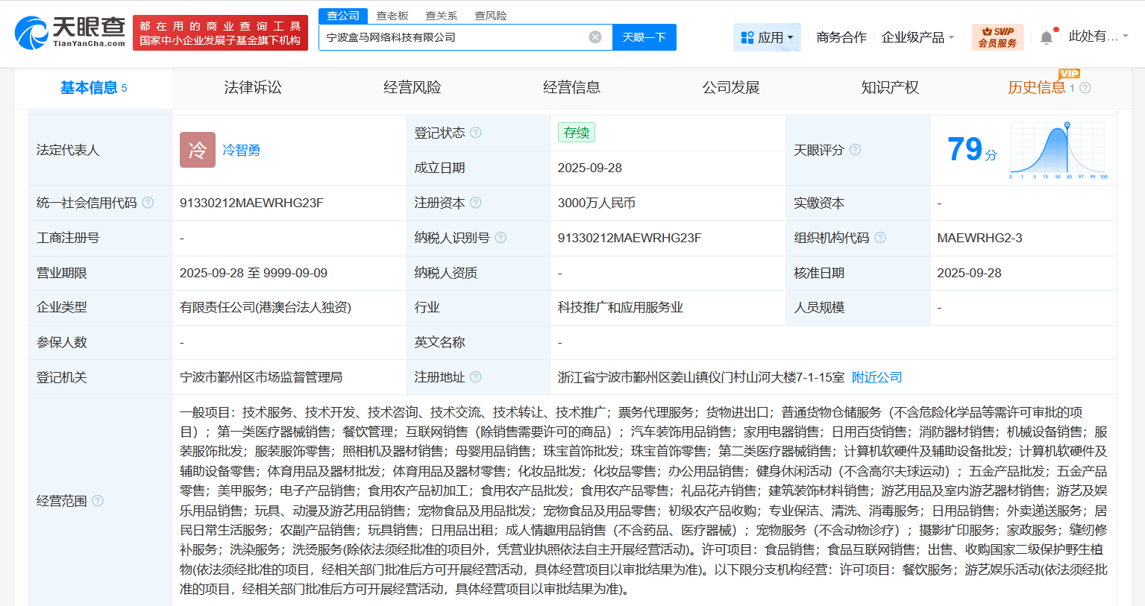The height and width of the screenshot is (606, 1145).
Task: Click the help icon beside 统一社会信用代码
Action: (148, 202)
